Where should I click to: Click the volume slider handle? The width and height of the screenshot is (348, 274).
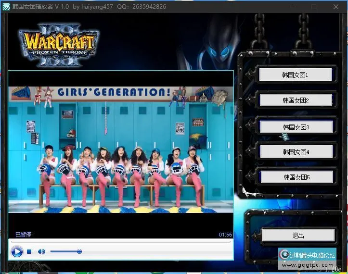[x=79, y=251]
